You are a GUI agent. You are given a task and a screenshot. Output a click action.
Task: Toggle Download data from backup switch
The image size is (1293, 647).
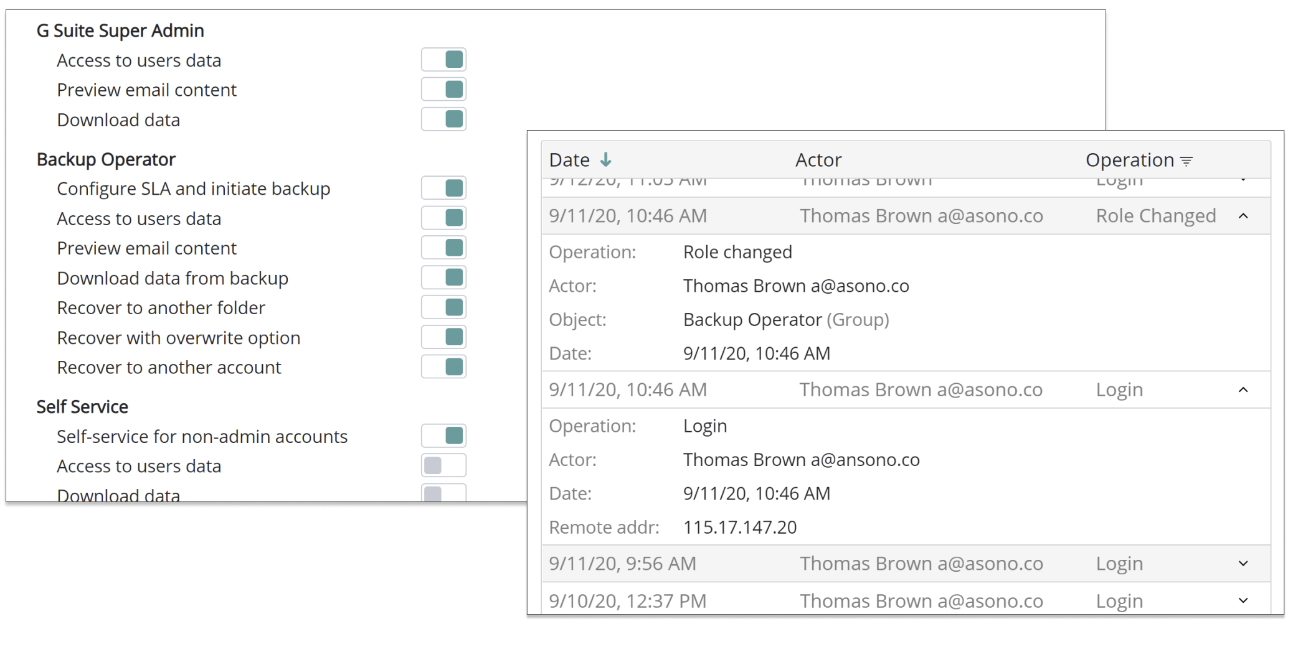[443, 277]
